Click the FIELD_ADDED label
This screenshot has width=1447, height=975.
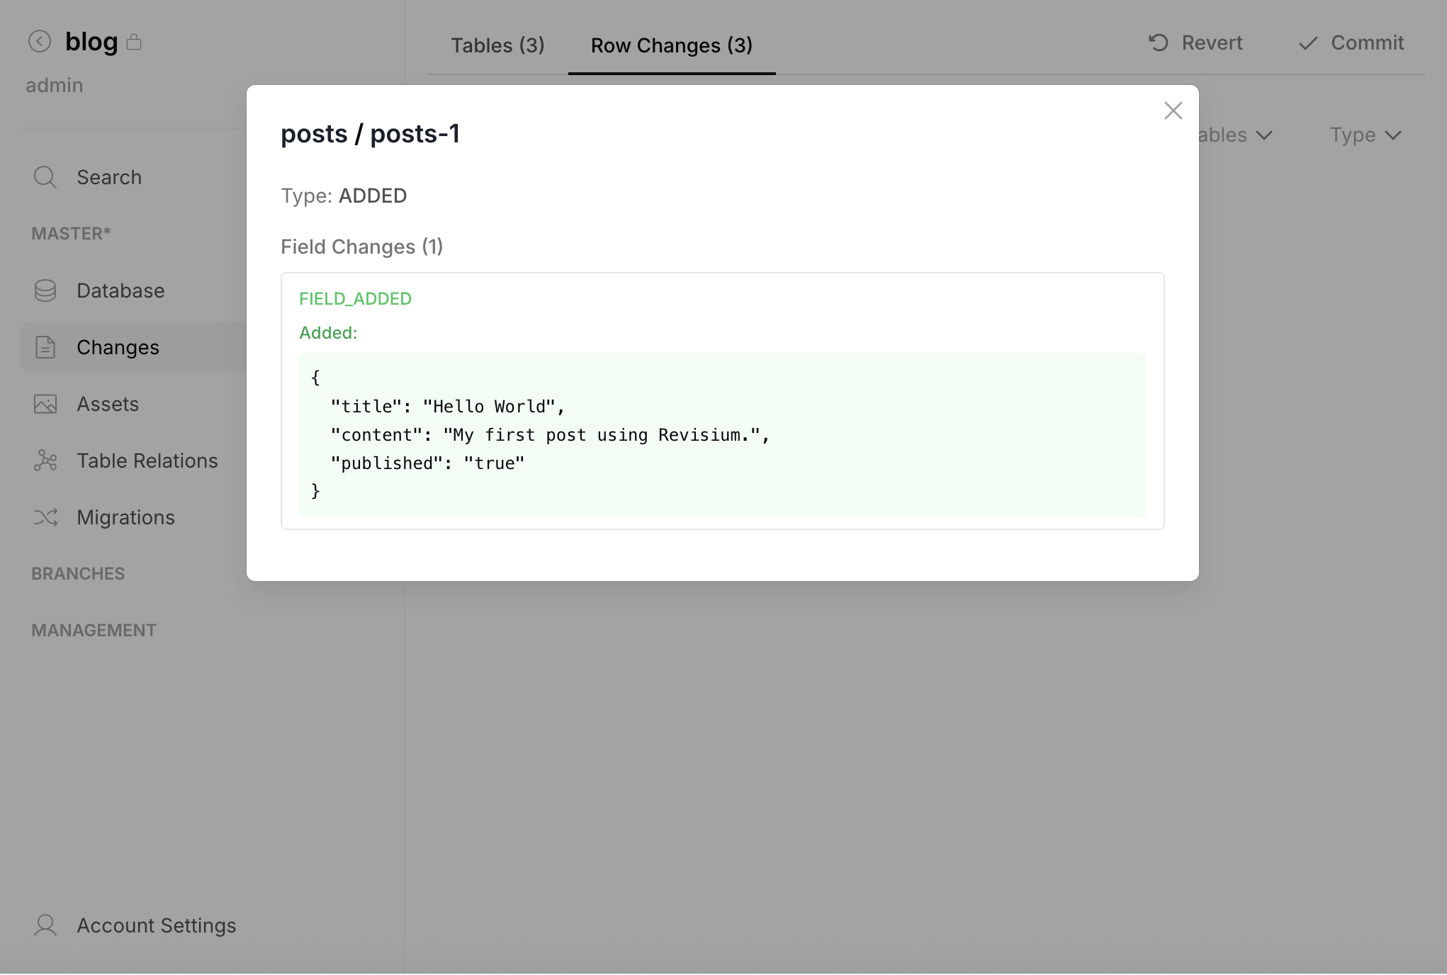coord(355,299)
